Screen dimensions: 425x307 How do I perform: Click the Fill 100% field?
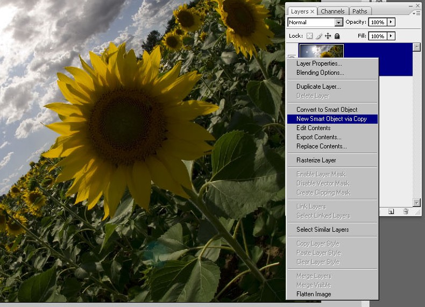point(378,36)
